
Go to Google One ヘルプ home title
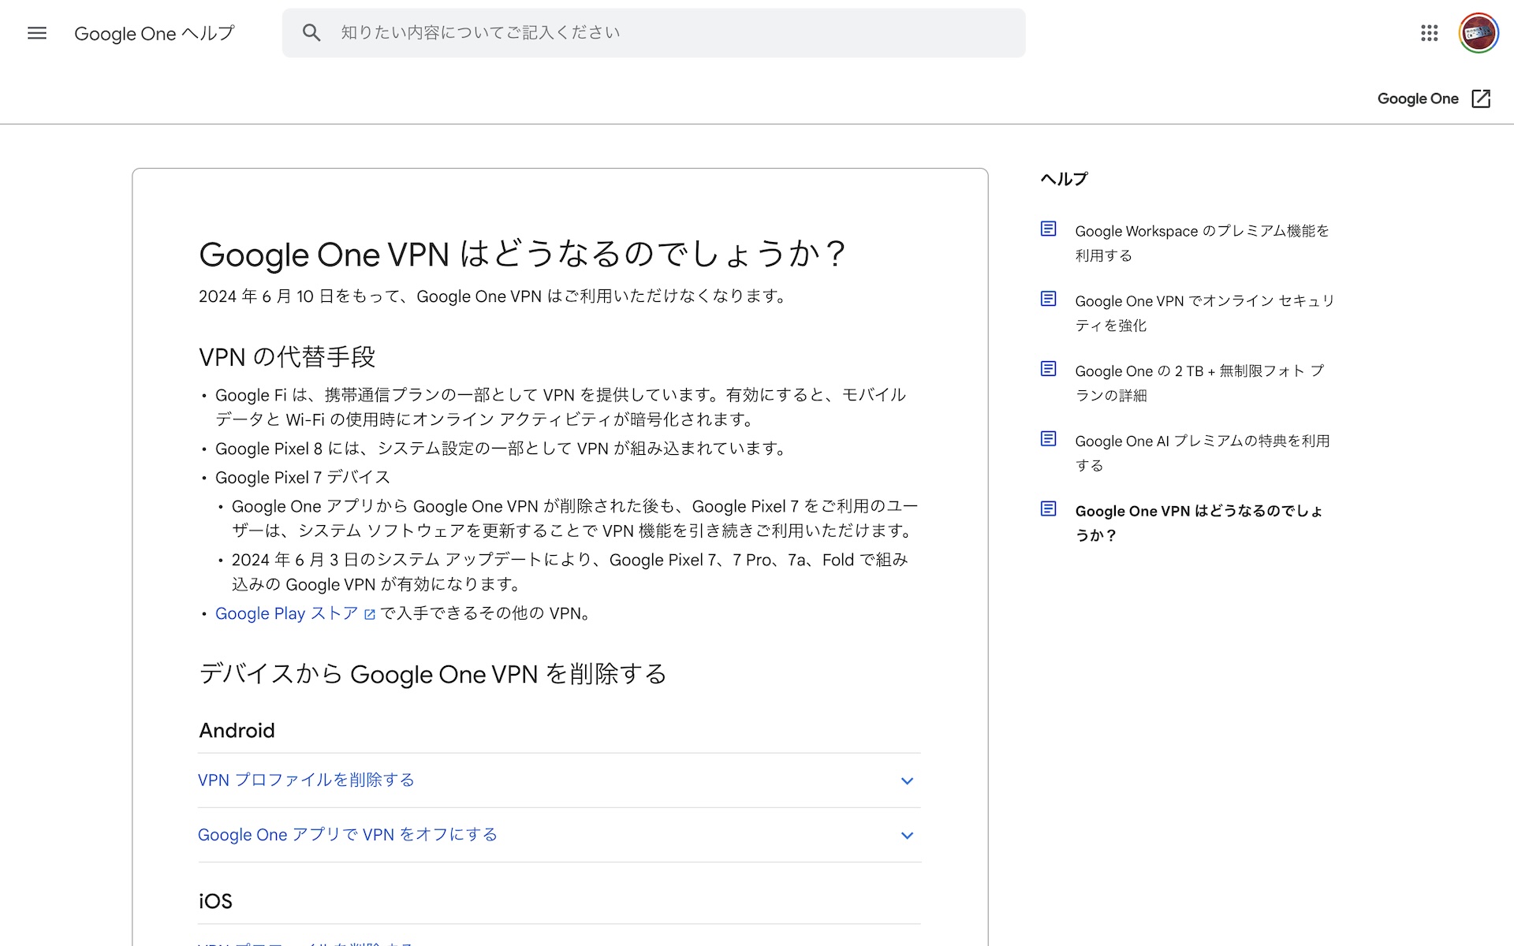point(155,33)
